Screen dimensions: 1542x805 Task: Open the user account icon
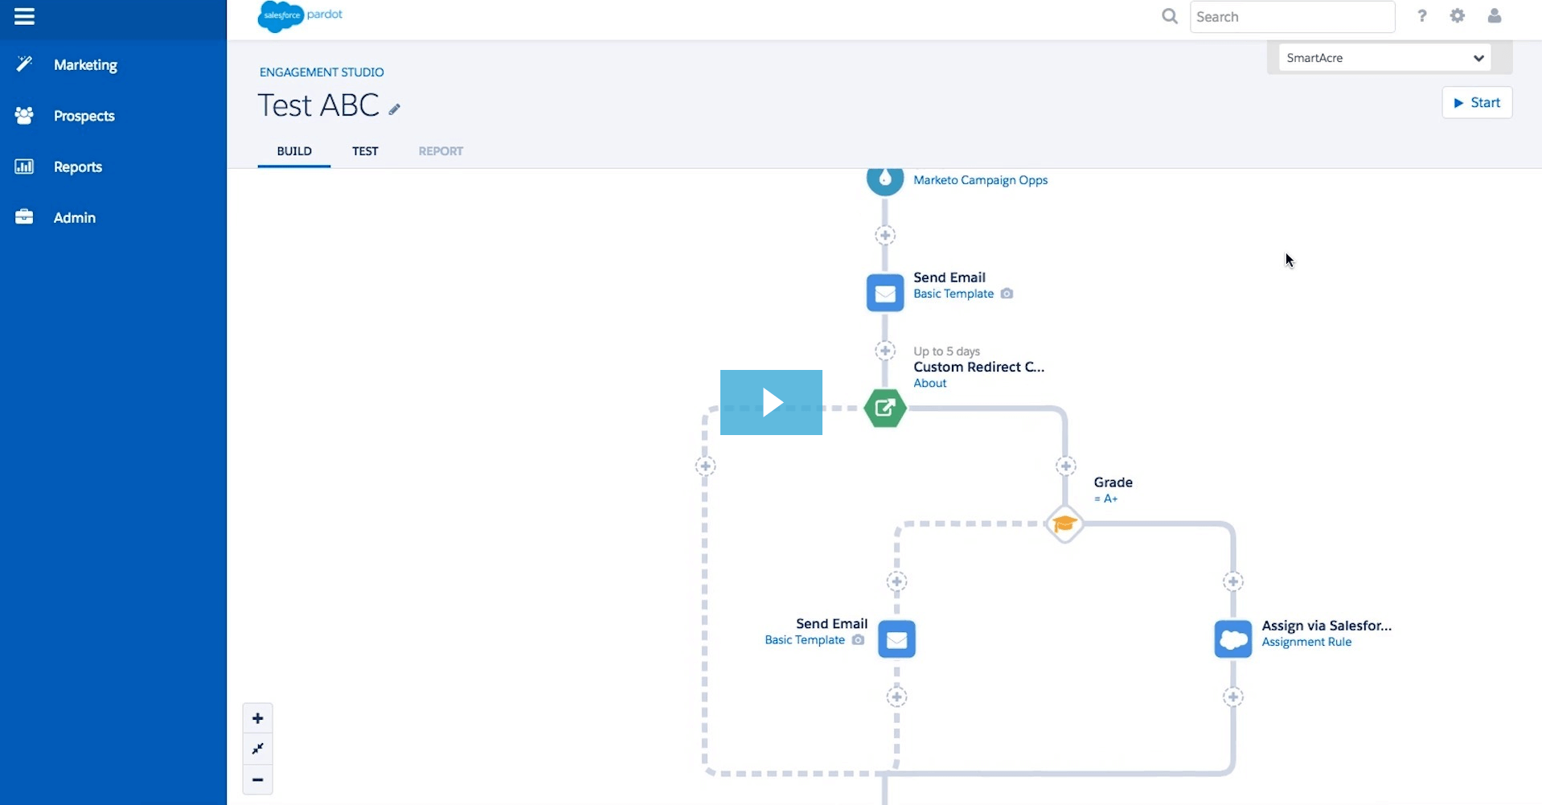click(1495, 15)
